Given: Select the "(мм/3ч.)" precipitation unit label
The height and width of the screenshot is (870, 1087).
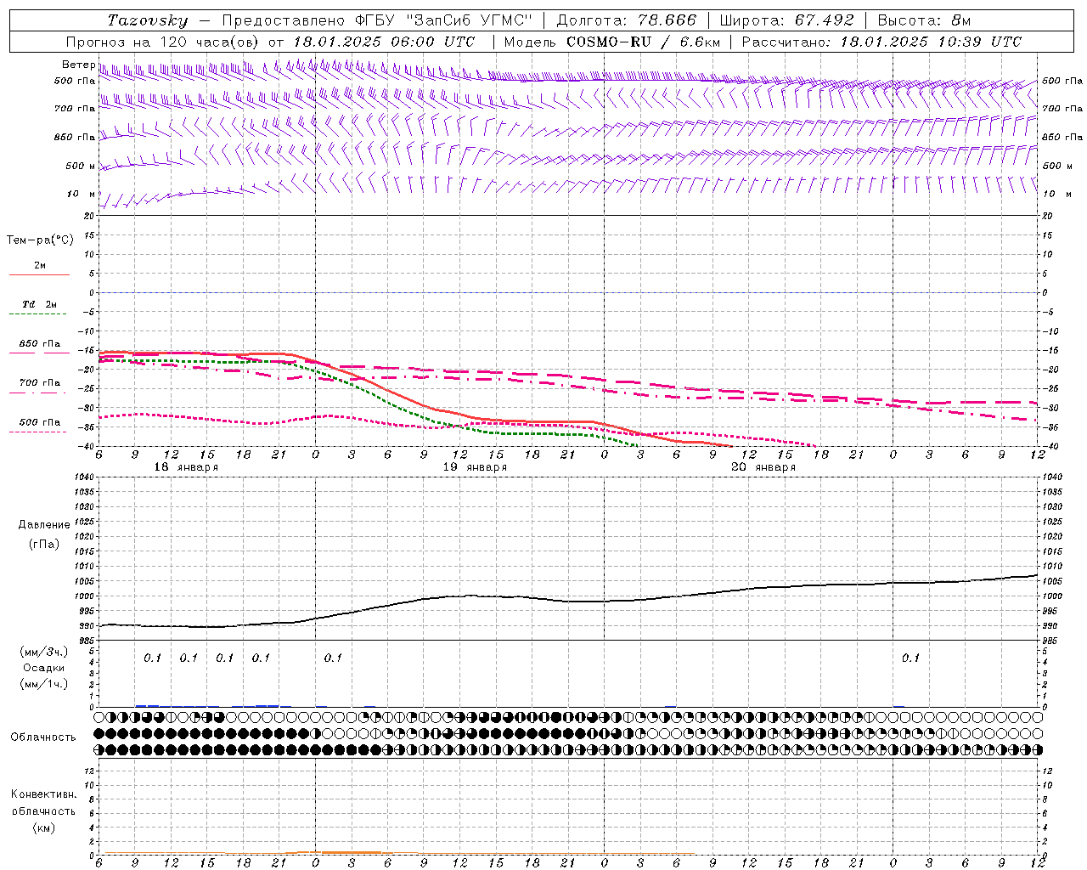Looking at the screenshot, I should coord(44,652).
